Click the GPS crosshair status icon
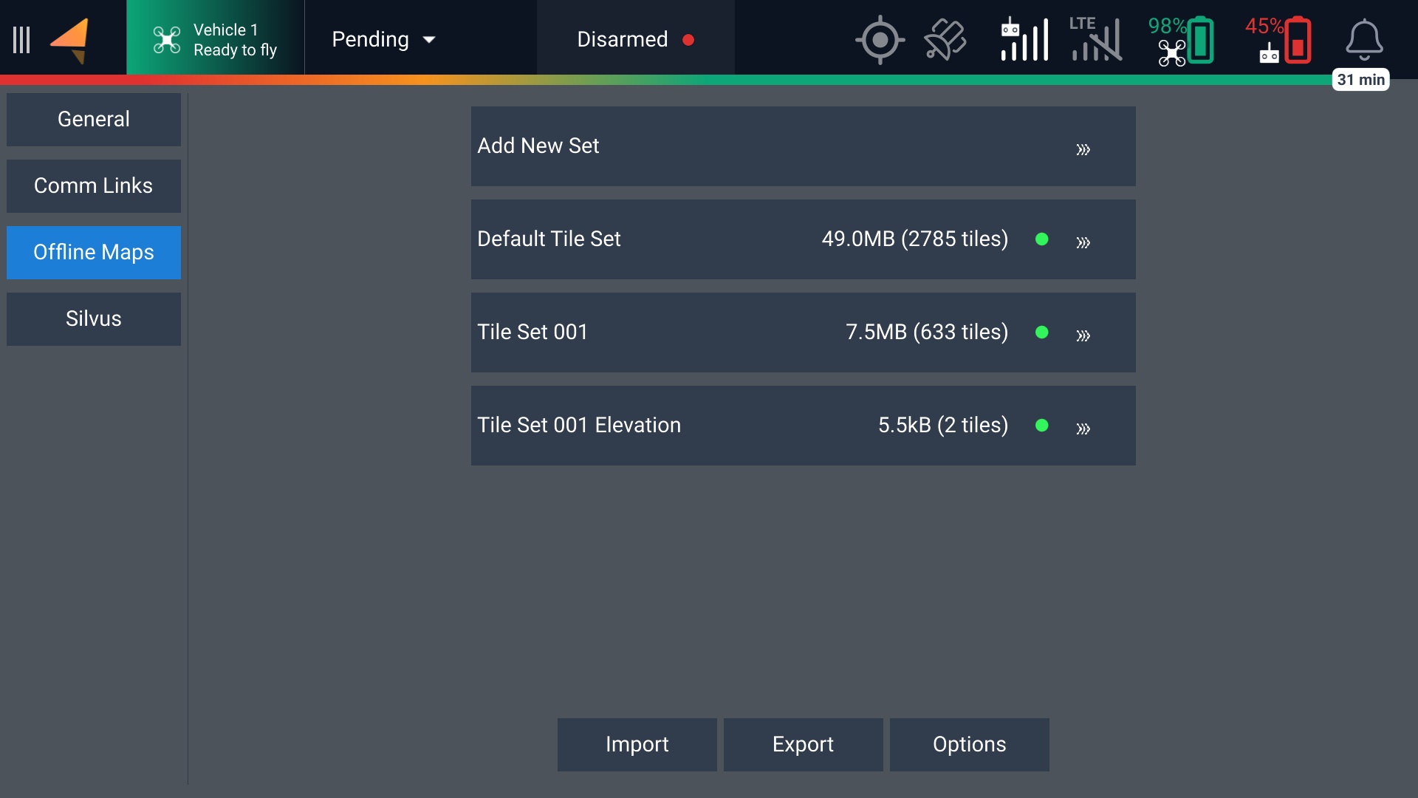Screen dimensions: 1418x798 point(879,40)
